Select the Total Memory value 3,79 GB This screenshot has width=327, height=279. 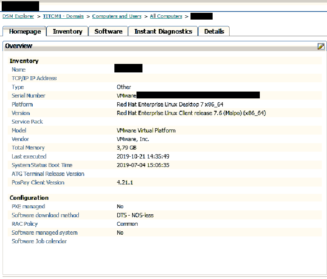[x=126, y=148]
